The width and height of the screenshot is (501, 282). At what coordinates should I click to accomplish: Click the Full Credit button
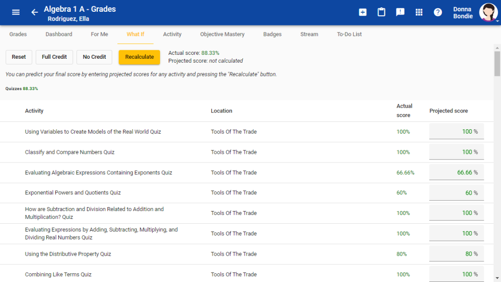tap(54, 57)
